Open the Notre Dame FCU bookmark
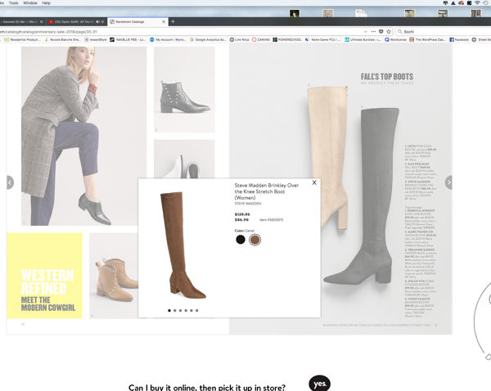Viewport: 491px width, 391px height. point(323,40)
